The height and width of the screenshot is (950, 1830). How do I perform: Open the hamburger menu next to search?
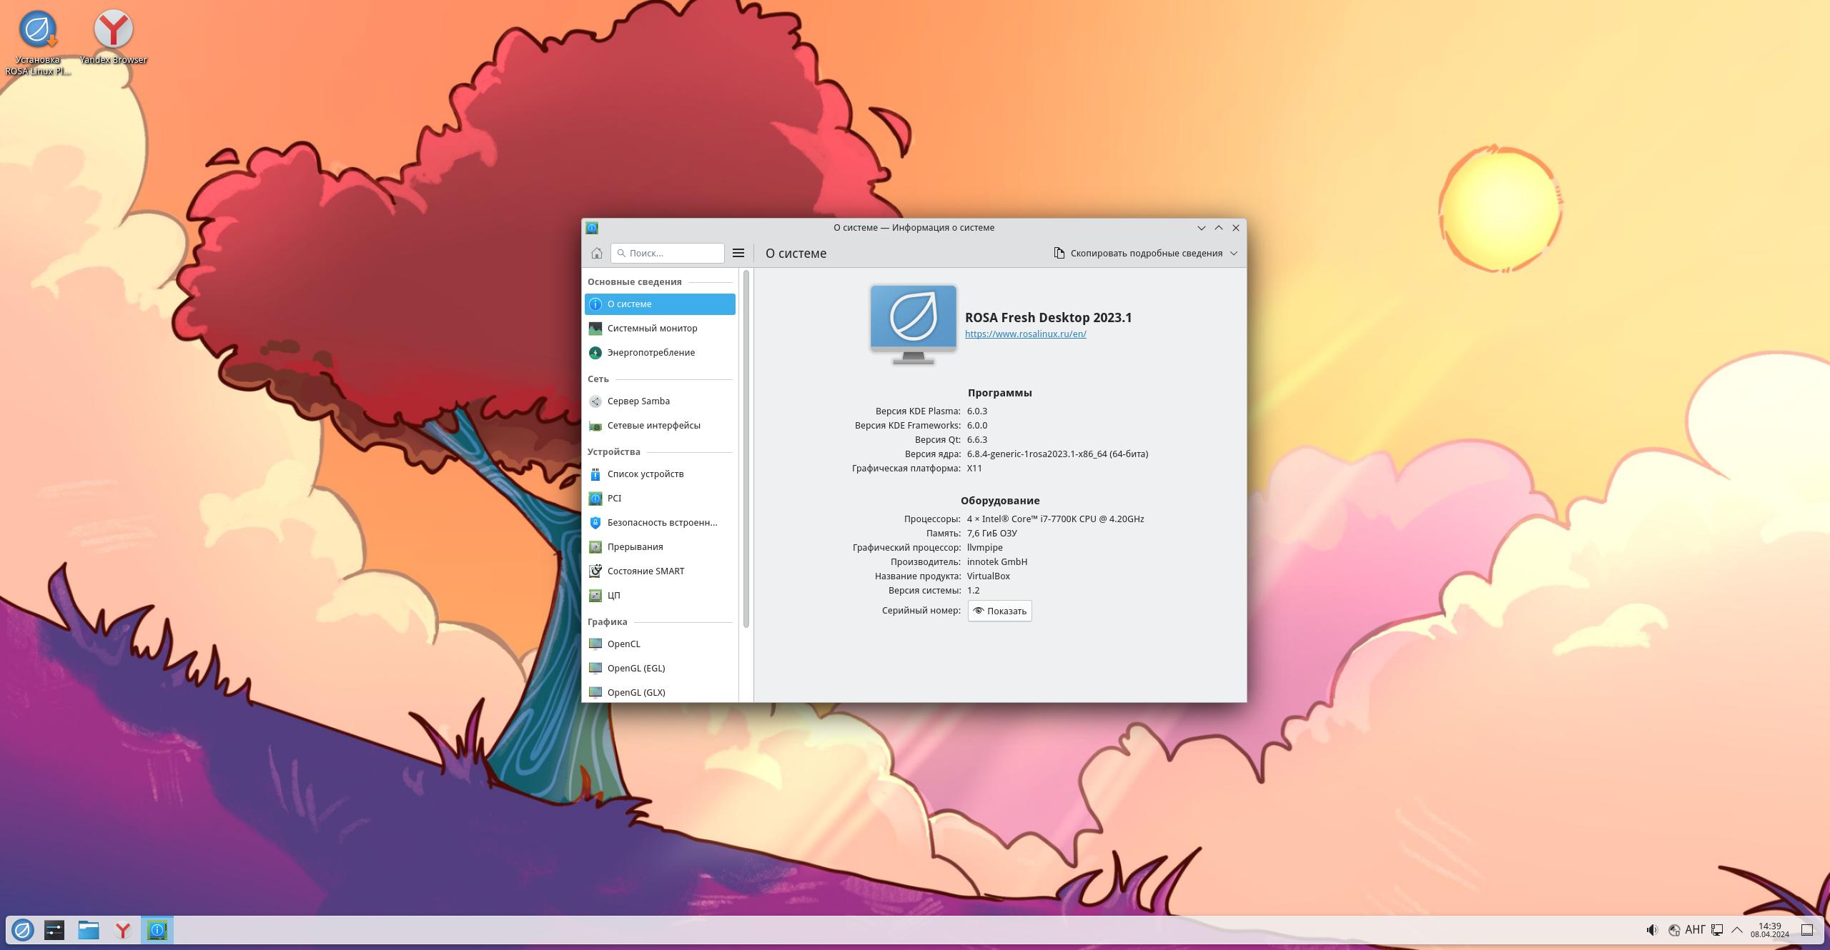tap(738, 253)
